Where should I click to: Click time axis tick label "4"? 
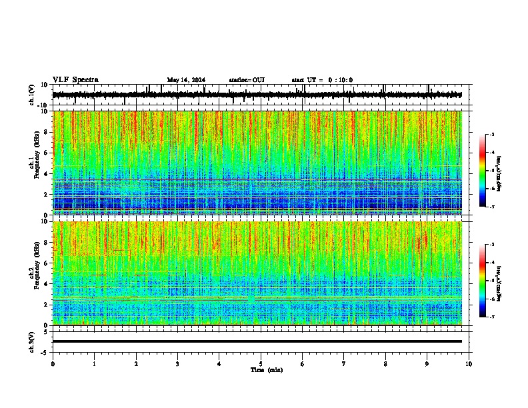pyautogui.click(x=219, y=364)
